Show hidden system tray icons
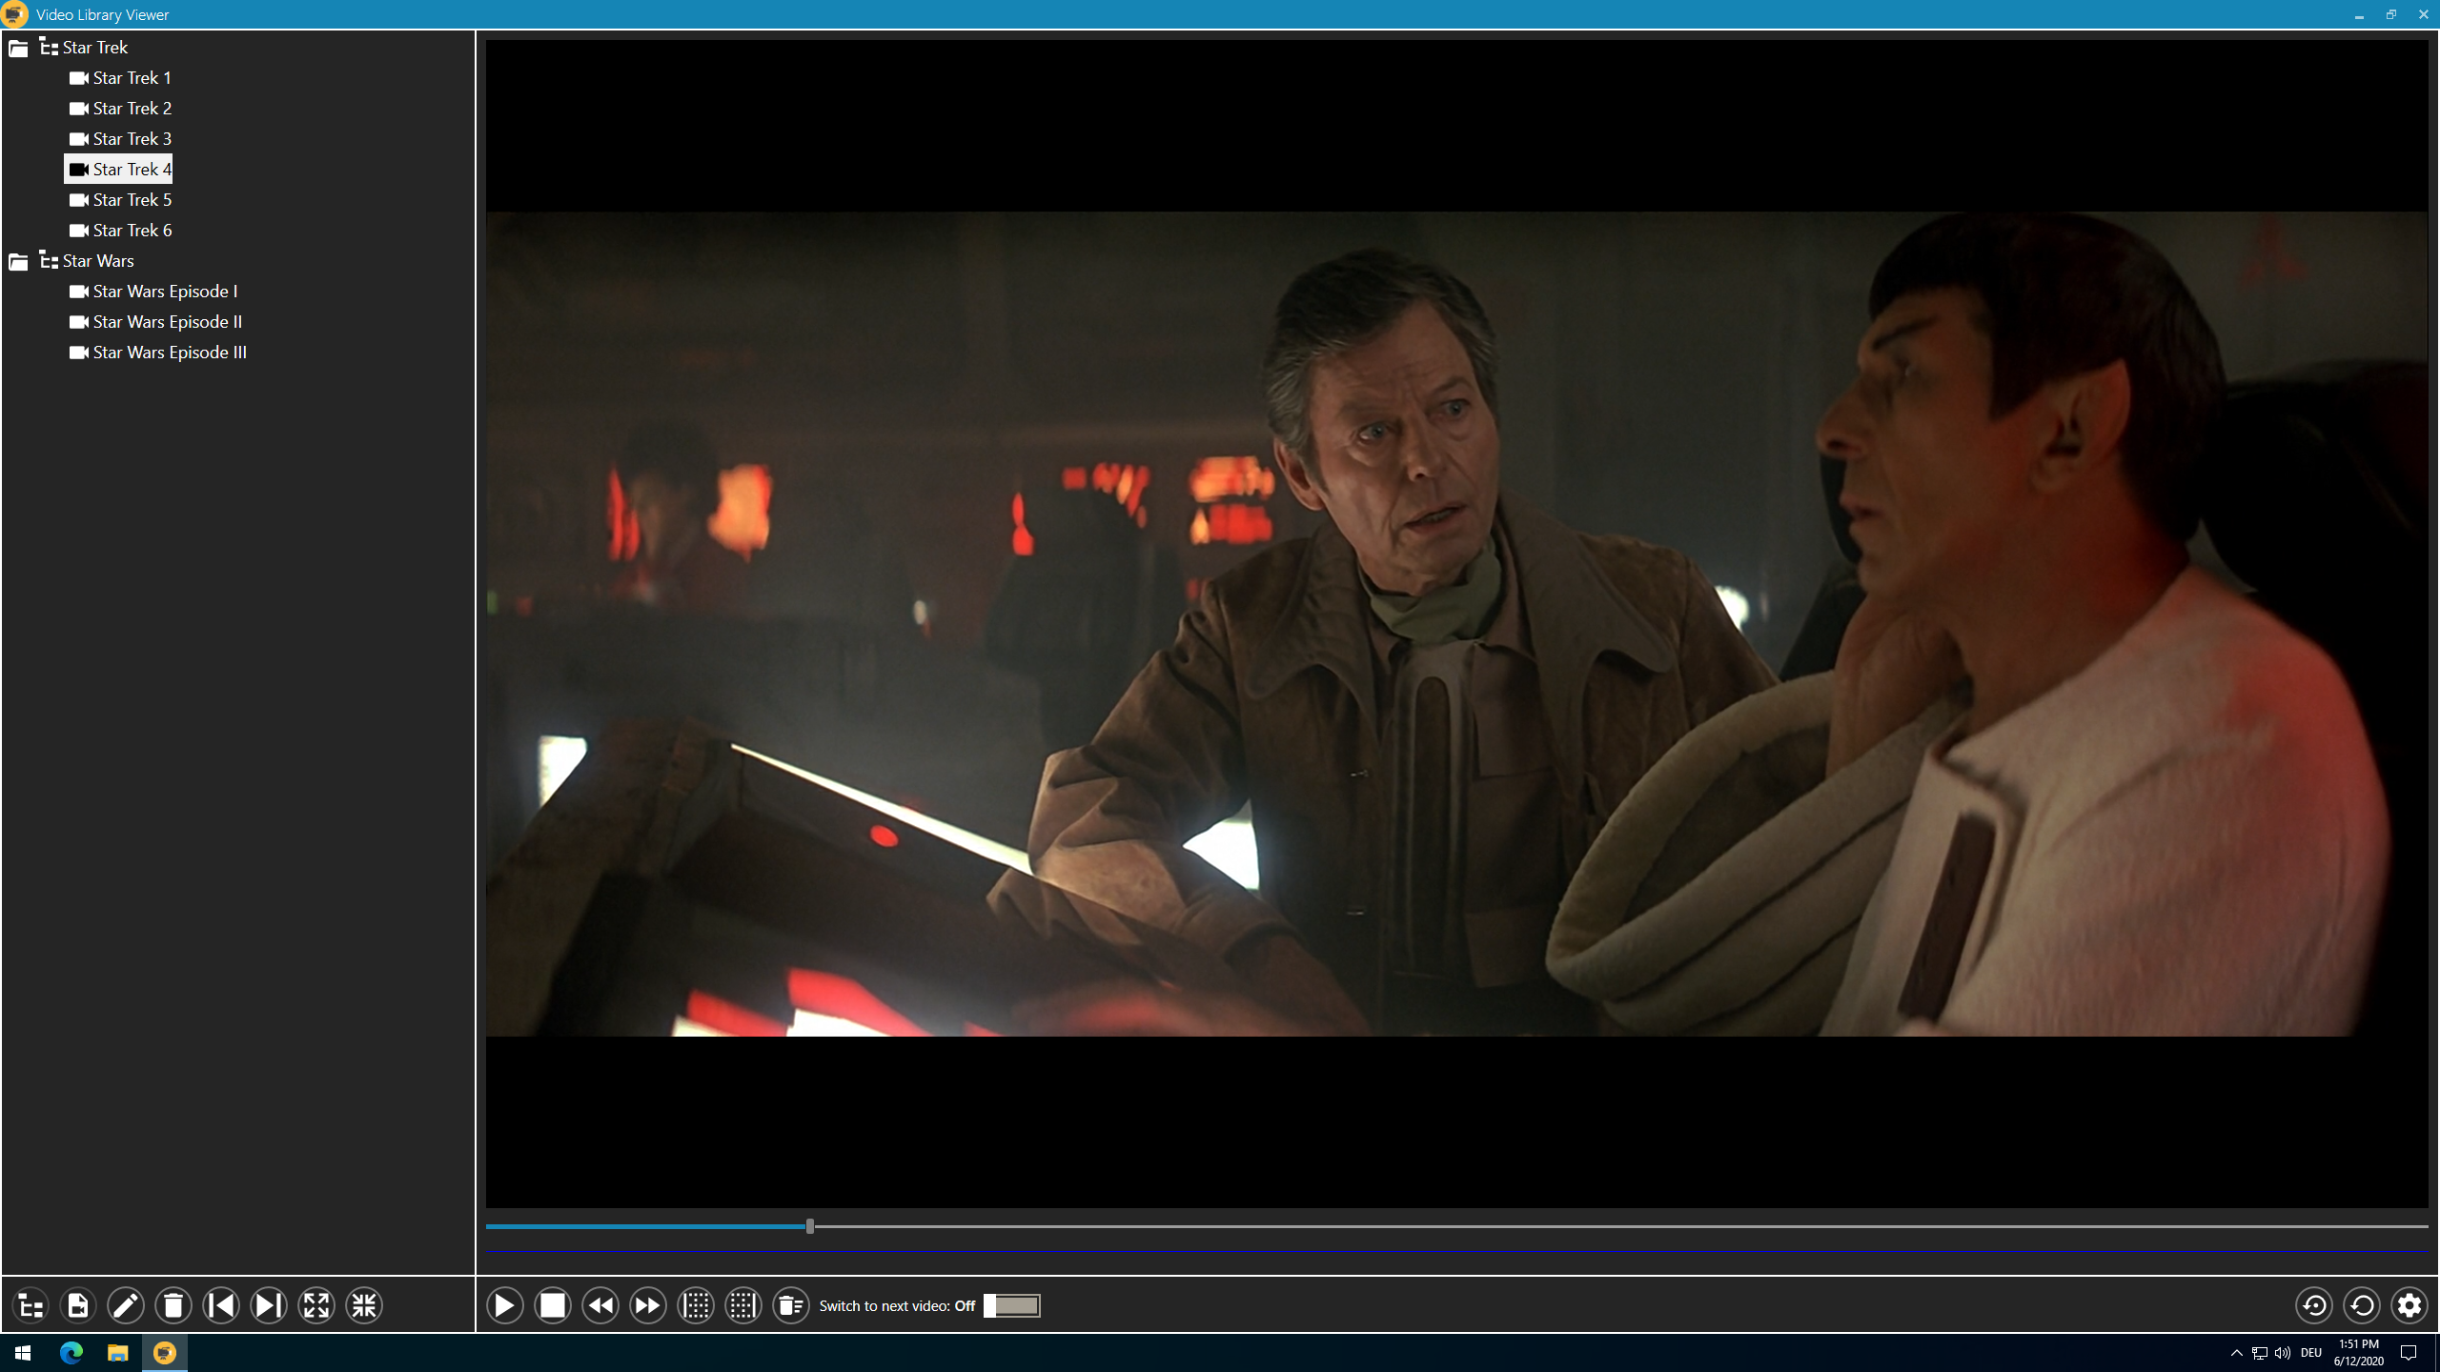 (2237, 1353)
